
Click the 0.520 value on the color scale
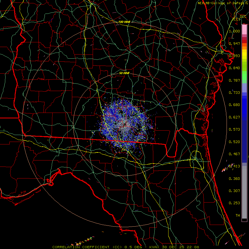pos(234,142)
